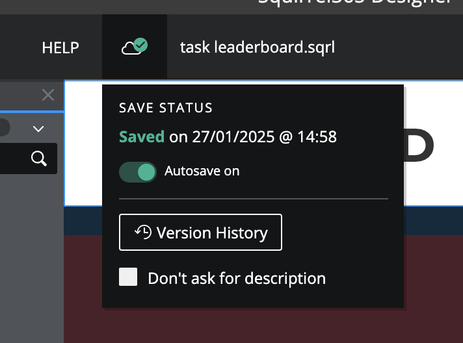
Task: Click the cloud save status icon
Action: 135,47
